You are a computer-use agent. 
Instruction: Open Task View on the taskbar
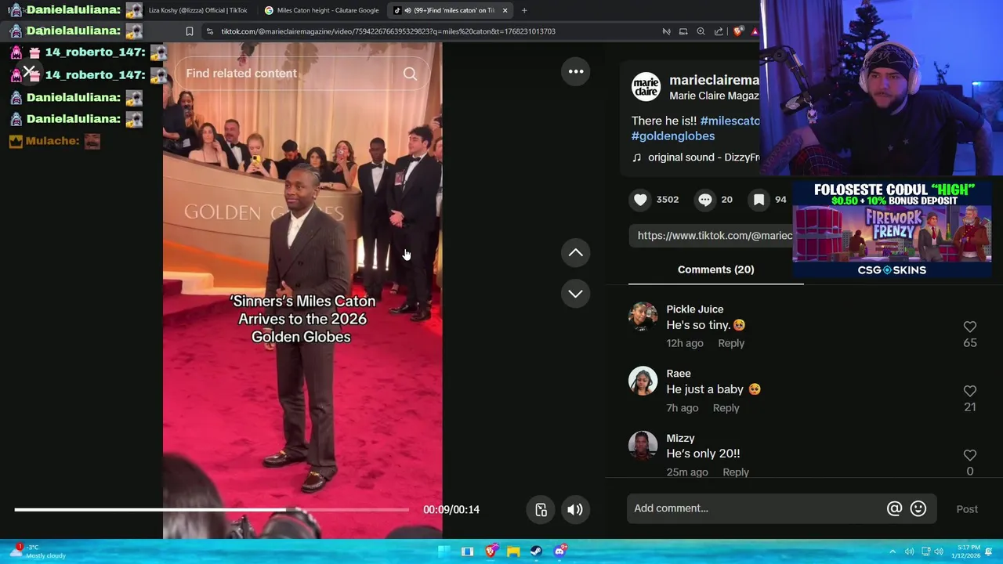click(x=467, y=551)
